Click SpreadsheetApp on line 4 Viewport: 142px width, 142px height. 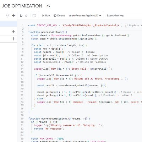(x=61, y=35)
